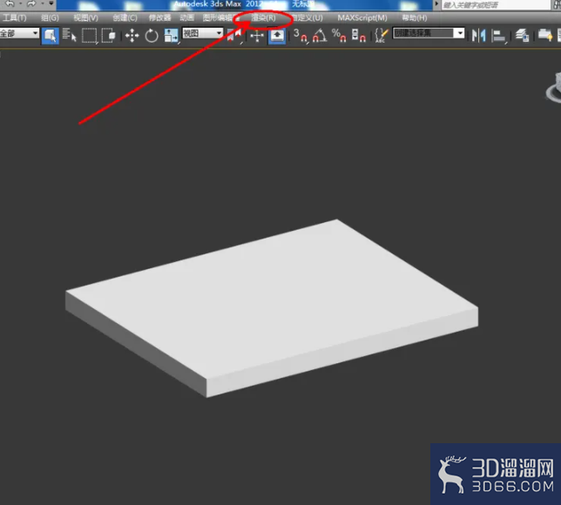Click the arrow left of the search field
Screen dimensions: 561x505
[436, 4]
